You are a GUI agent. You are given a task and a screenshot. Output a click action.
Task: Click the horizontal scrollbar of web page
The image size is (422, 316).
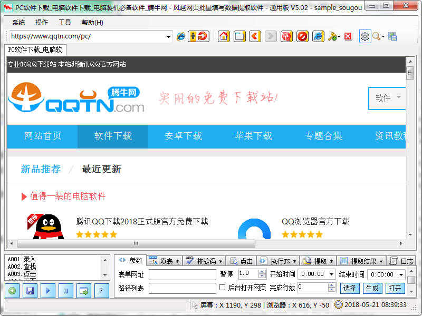tap(136, 244)
